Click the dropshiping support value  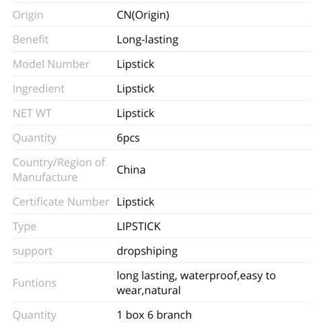pyautogui.click(x=147, y=251)
